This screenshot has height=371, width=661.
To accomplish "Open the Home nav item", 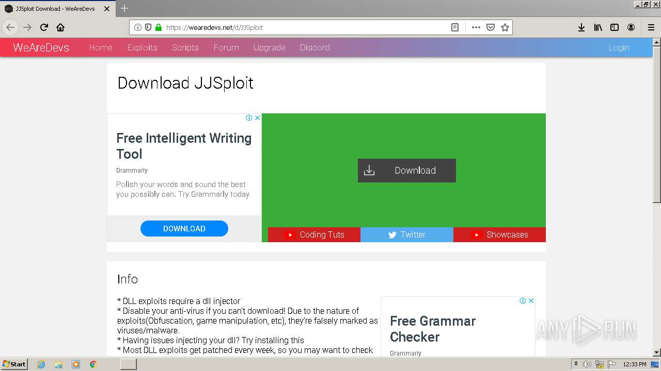I will tap(101, 47).
